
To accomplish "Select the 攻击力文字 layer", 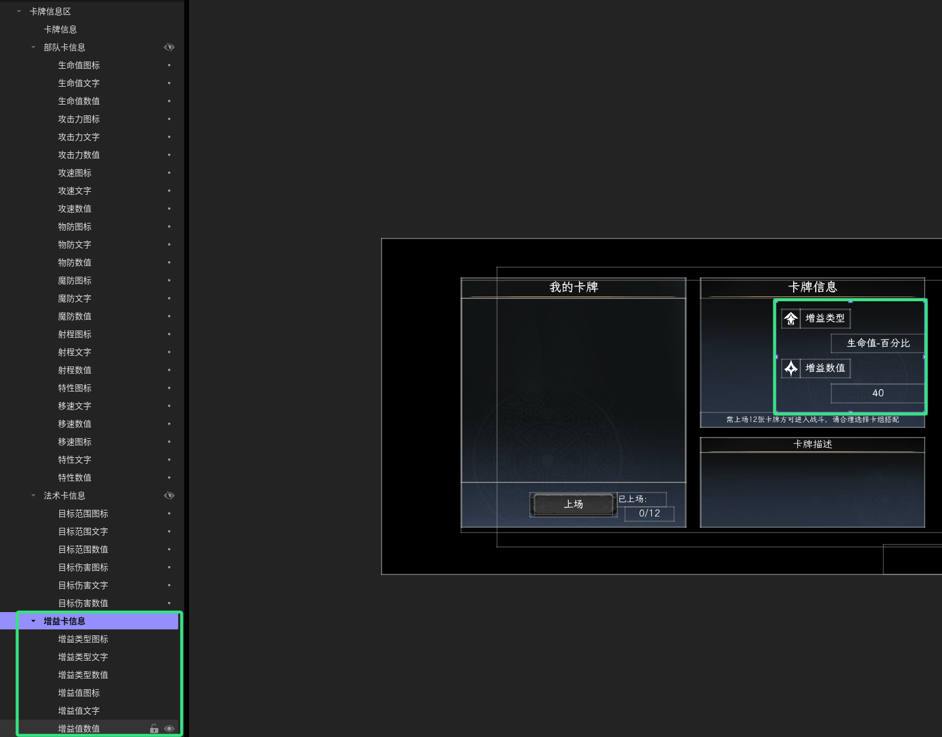I will [79, 137].
